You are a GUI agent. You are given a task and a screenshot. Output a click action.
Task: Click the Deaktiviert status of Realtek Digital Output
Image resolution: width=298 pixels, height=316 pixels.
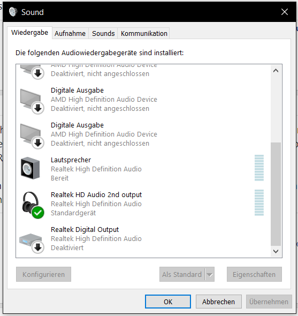(67, 247)
